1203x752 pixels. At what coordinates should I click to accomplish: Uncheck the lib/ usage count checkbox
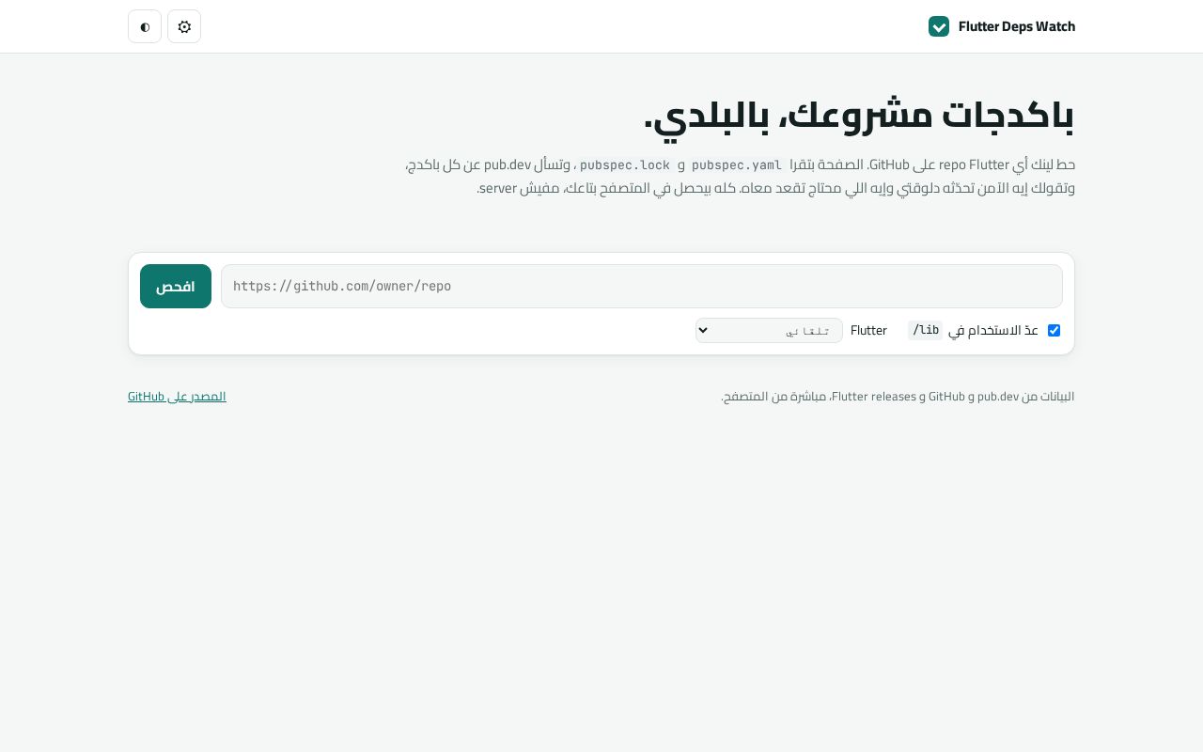(x=1054, y=330)
